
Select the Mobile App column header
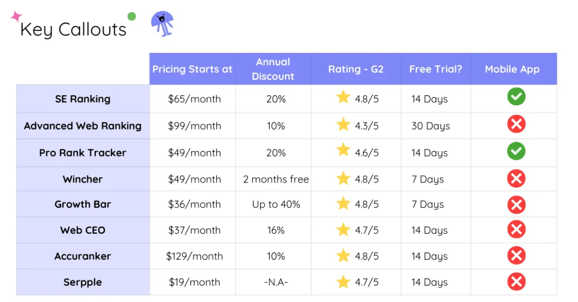(x=512, y=69)
